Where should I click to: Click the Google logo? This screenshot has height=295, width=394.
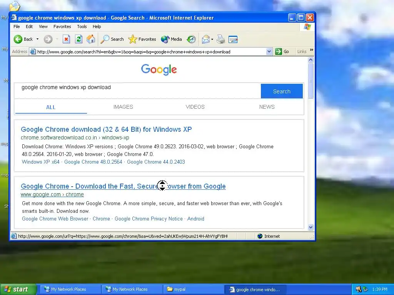pyautogui.click(x=159, y=70)
